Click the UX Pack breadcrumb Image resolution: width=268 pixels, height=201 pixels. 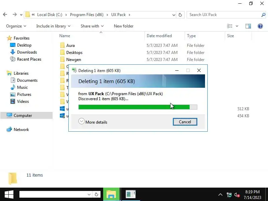point(119,15)
